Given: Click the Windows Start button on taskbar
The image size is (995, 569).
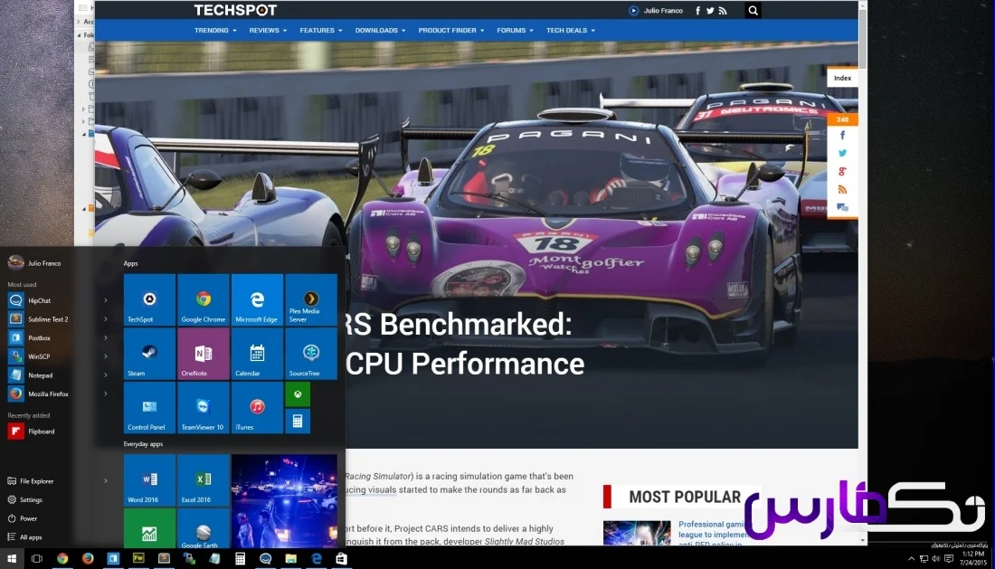Looking at the screenshot, I should (x=12, y=558).
